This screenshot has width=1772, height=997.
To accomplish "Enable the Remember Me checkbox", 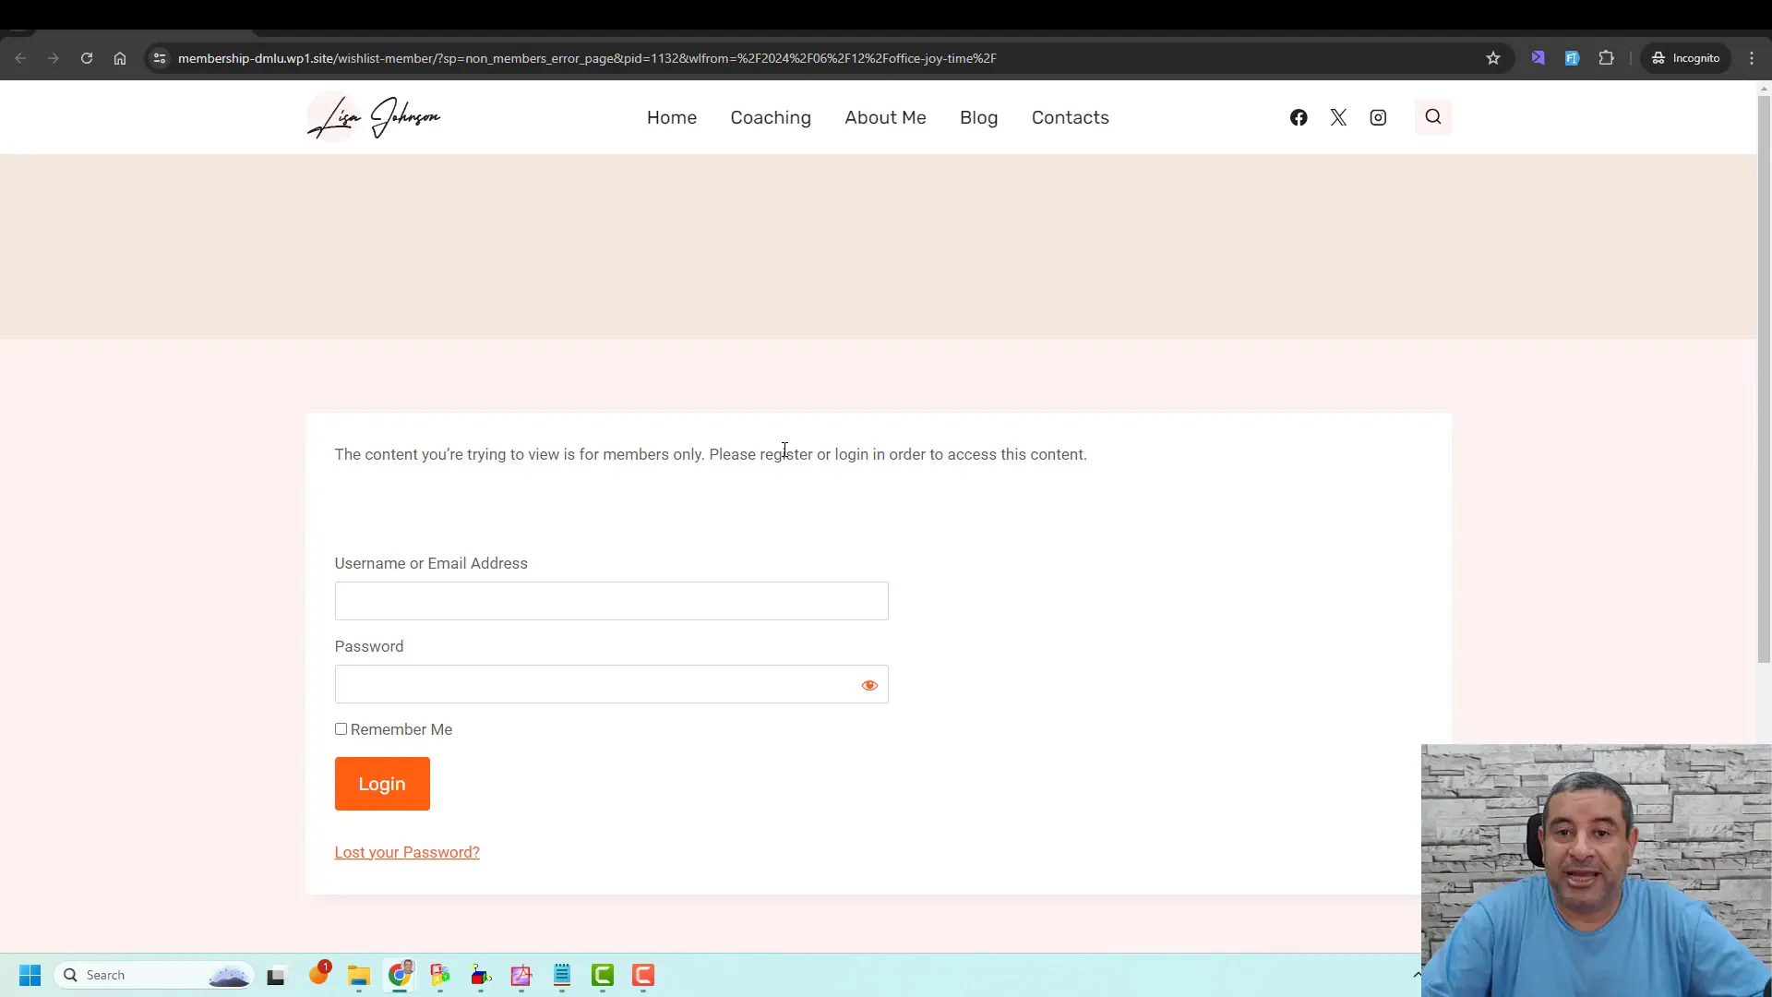I will pyautogui.click(x=341, y=728).
